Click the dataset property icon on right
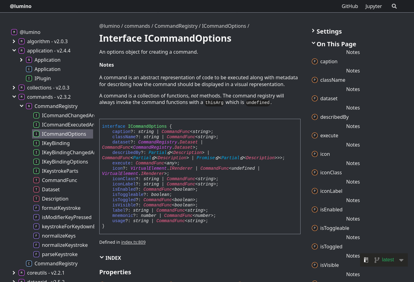 click(315, 98)
